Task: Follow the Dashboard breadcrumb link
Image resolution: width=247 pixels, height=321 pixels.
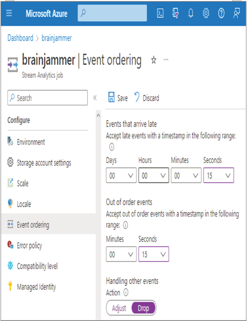Action: pyautogui.click(x=20, y=38)
